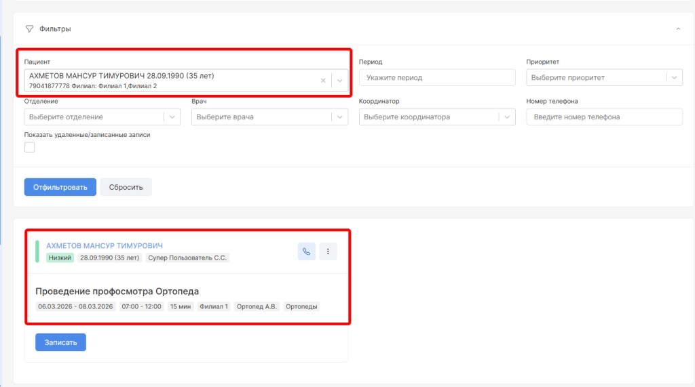This screenshot has width=695, height=387.
Task: Click the phone call icon on patient card
Action: (x=306, y=251)
